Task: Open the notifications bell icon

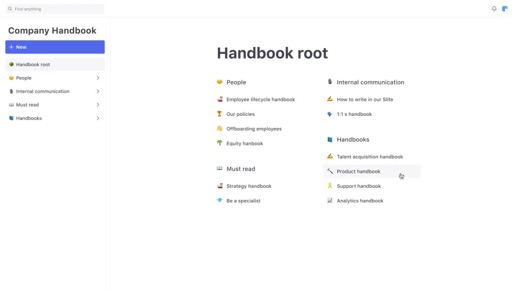Action: (x=494, y=9)
